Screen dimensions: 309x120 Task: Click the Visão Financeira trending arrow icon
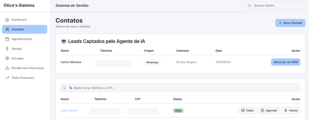pos(7,78)
